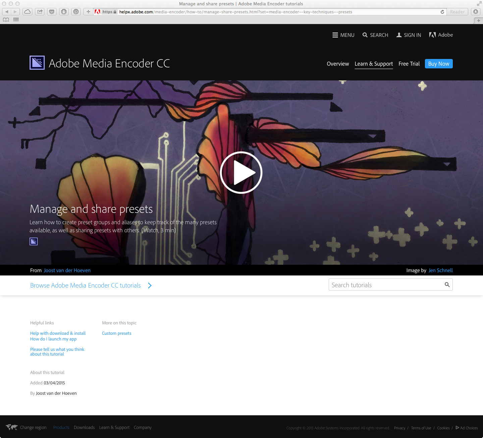Open the Reading List book icon
The image size is (483, 438).
(x=6, y=20)
